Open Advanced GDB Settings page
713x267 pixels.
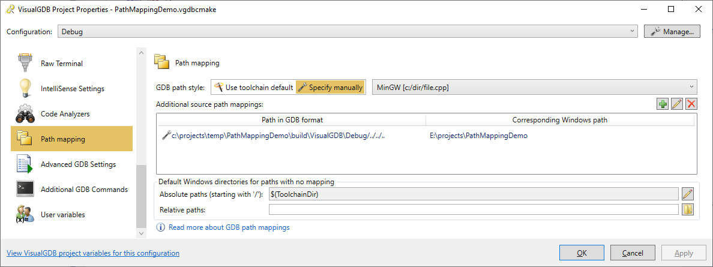pos(72,164)
